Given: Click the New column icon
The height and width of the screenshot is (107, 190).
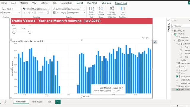Looking at the screenshot, I should pos(122,9).
